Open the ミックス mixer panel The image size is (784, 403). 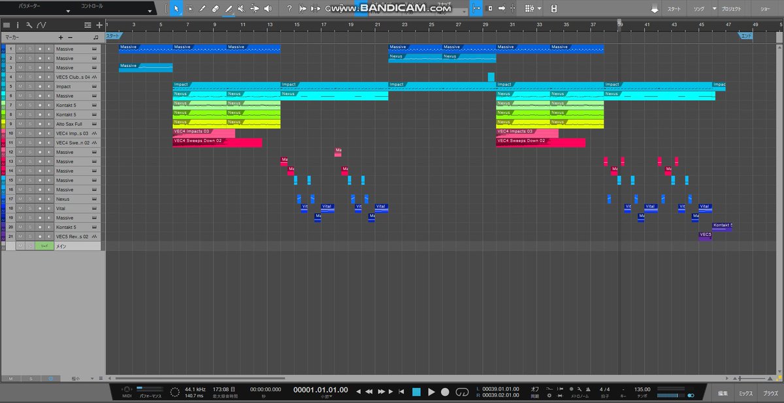coord(745,393)
